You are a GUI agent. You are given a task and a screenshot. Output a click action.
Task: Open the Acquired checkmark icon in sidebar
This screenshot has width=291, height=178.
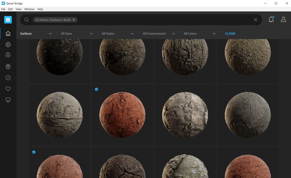[x=8, y=78]
